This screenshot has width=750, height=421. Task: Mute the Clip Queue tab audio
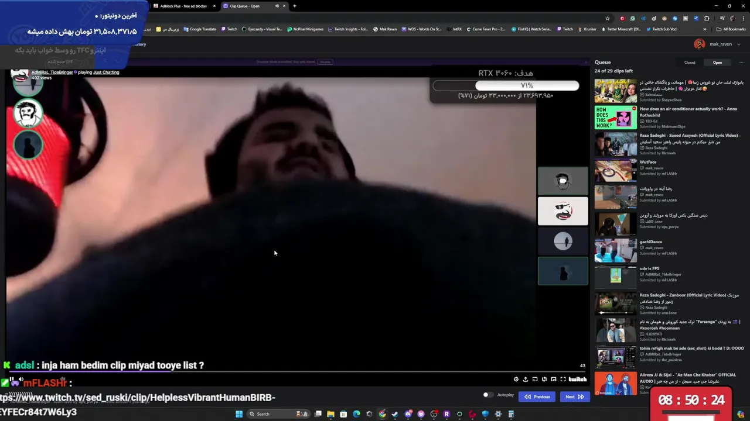(x=277, y=6)
